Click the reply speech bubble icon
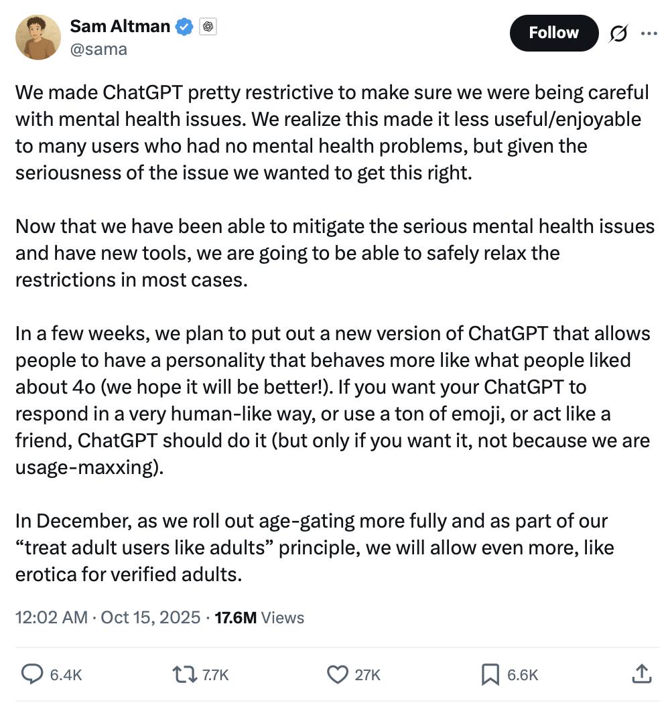 tap(32, 674)
